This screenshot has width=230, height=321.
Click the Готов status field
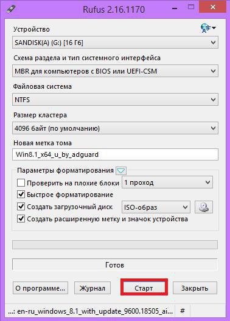(115, 264)
